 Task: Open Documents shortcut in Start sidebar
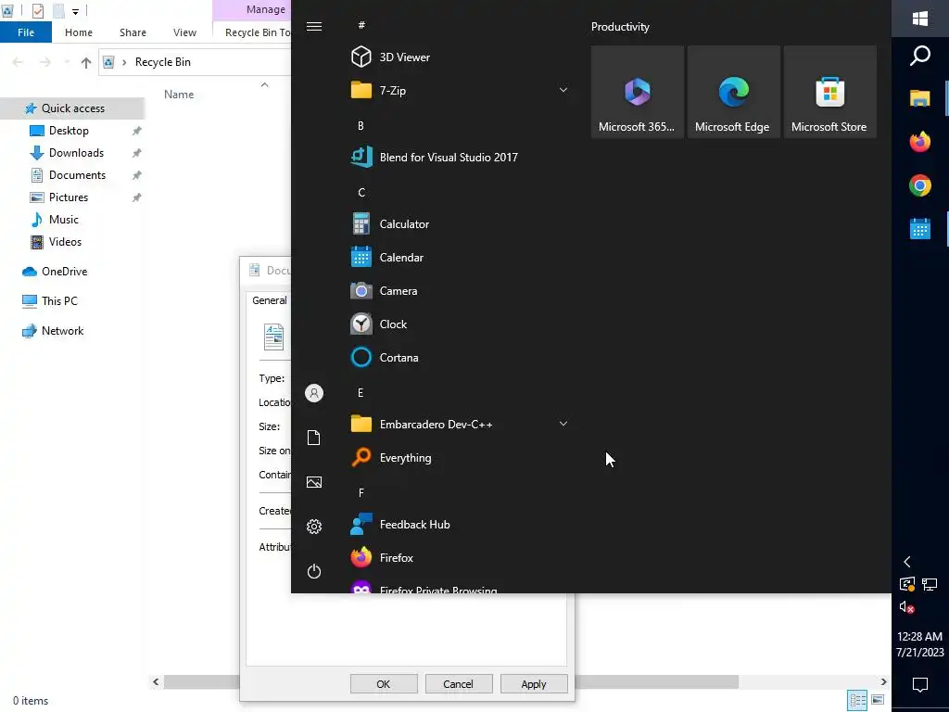pos(314,438)
